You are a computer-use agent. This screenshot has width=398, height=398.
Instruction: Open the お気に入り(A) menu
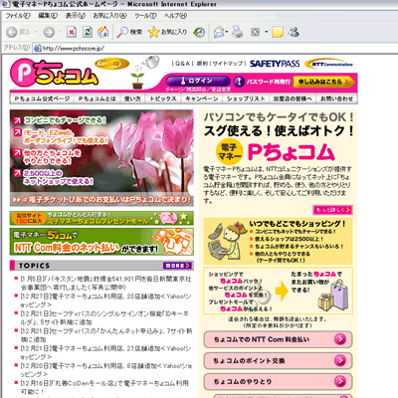click(x=109, y=16)
